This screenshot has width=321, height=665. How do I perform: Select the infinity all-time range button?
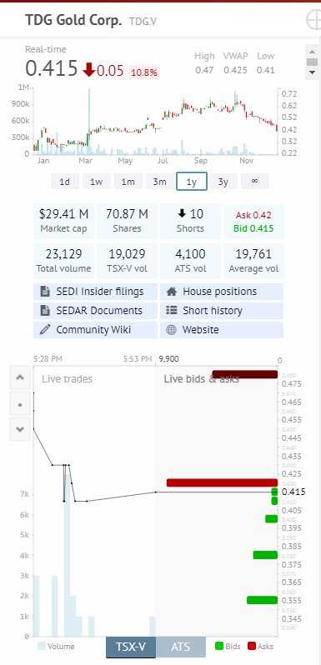coord(255,182)
